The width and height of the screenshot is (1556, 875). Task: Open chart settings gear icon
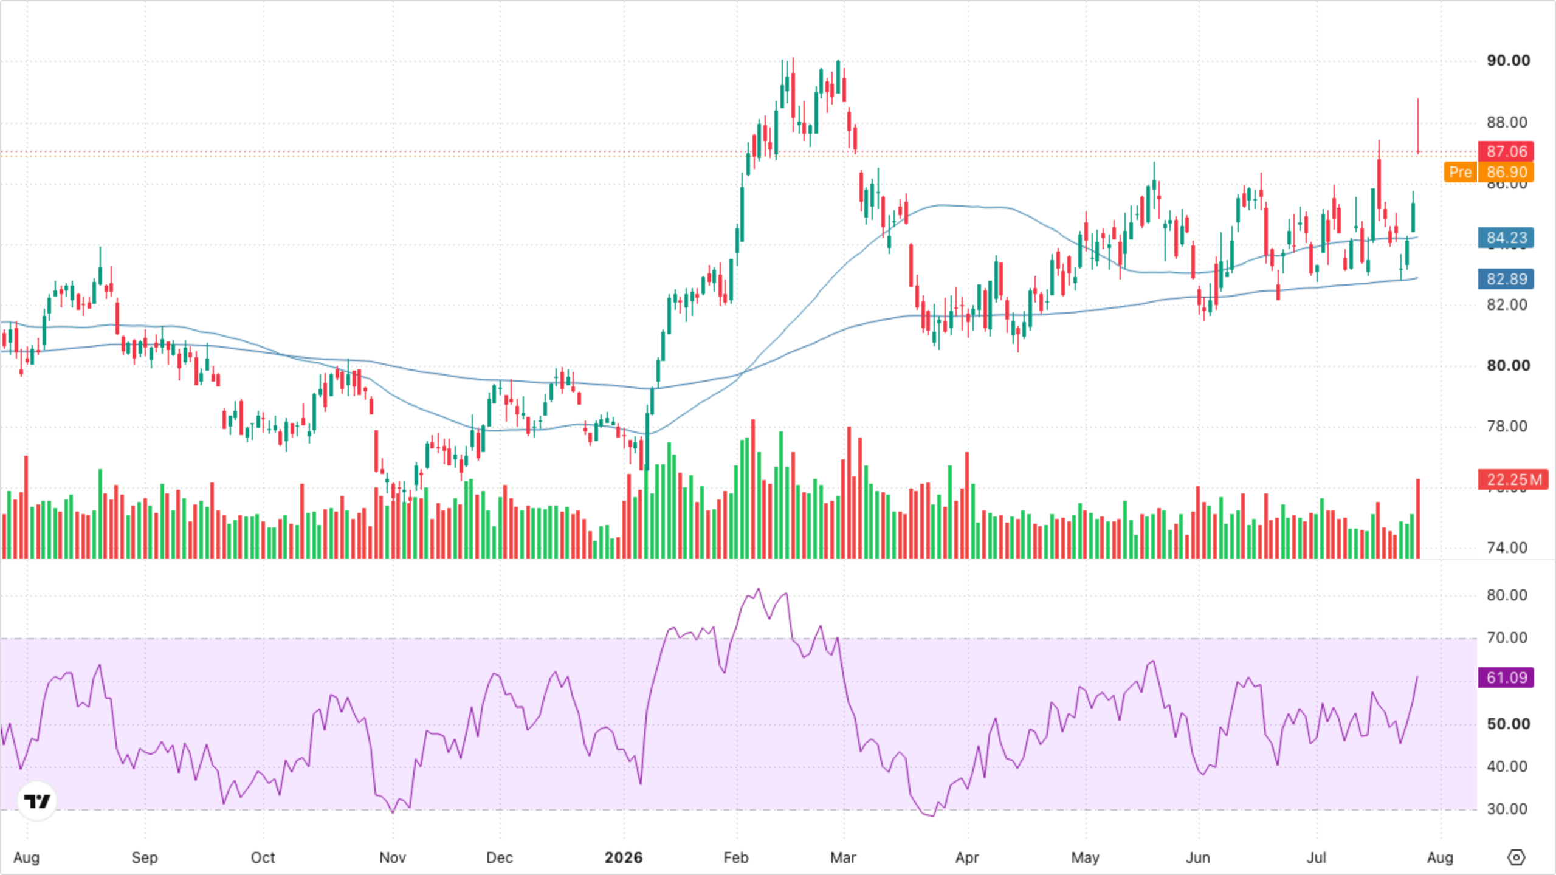click(x=1516, y=857)
